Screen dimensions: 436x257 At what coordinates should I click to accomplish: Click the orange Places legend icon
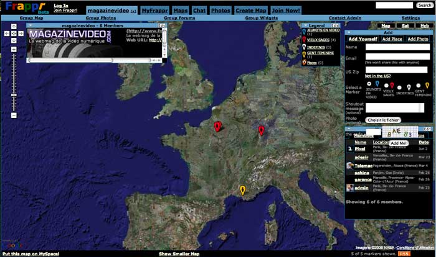[x=304, y=62]
